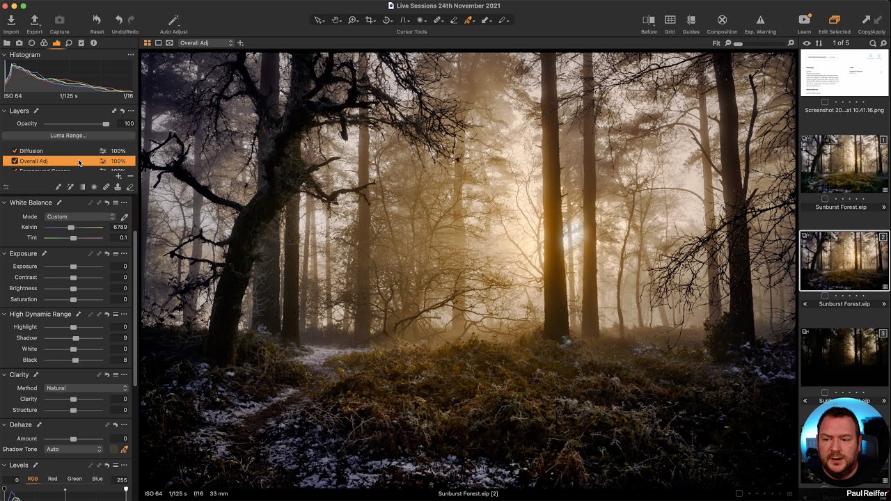Screen dimensions: 891x501
Task: Open the Clarity Method dropdown
Action: coord(87,388)
